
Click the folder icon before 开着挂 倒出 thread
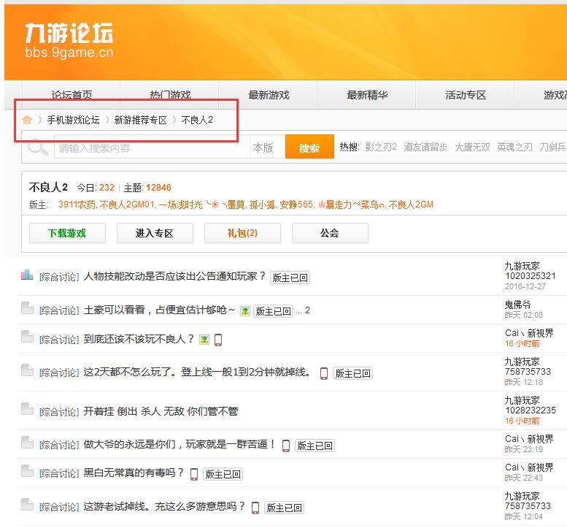click(27, 410)
